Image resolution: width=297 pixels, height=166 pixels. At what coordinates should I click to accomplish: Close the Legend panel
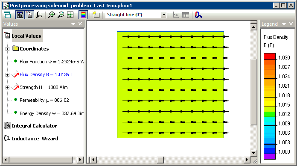pyautogui.click(x=291, y=24)
